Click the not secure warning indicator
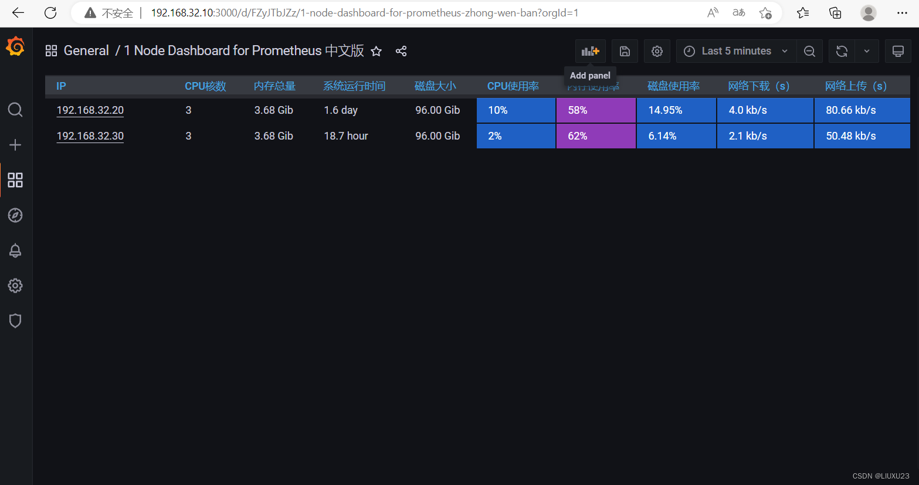Image resolution: width=919 pixels, height=485 pixels. coord(109,13)
